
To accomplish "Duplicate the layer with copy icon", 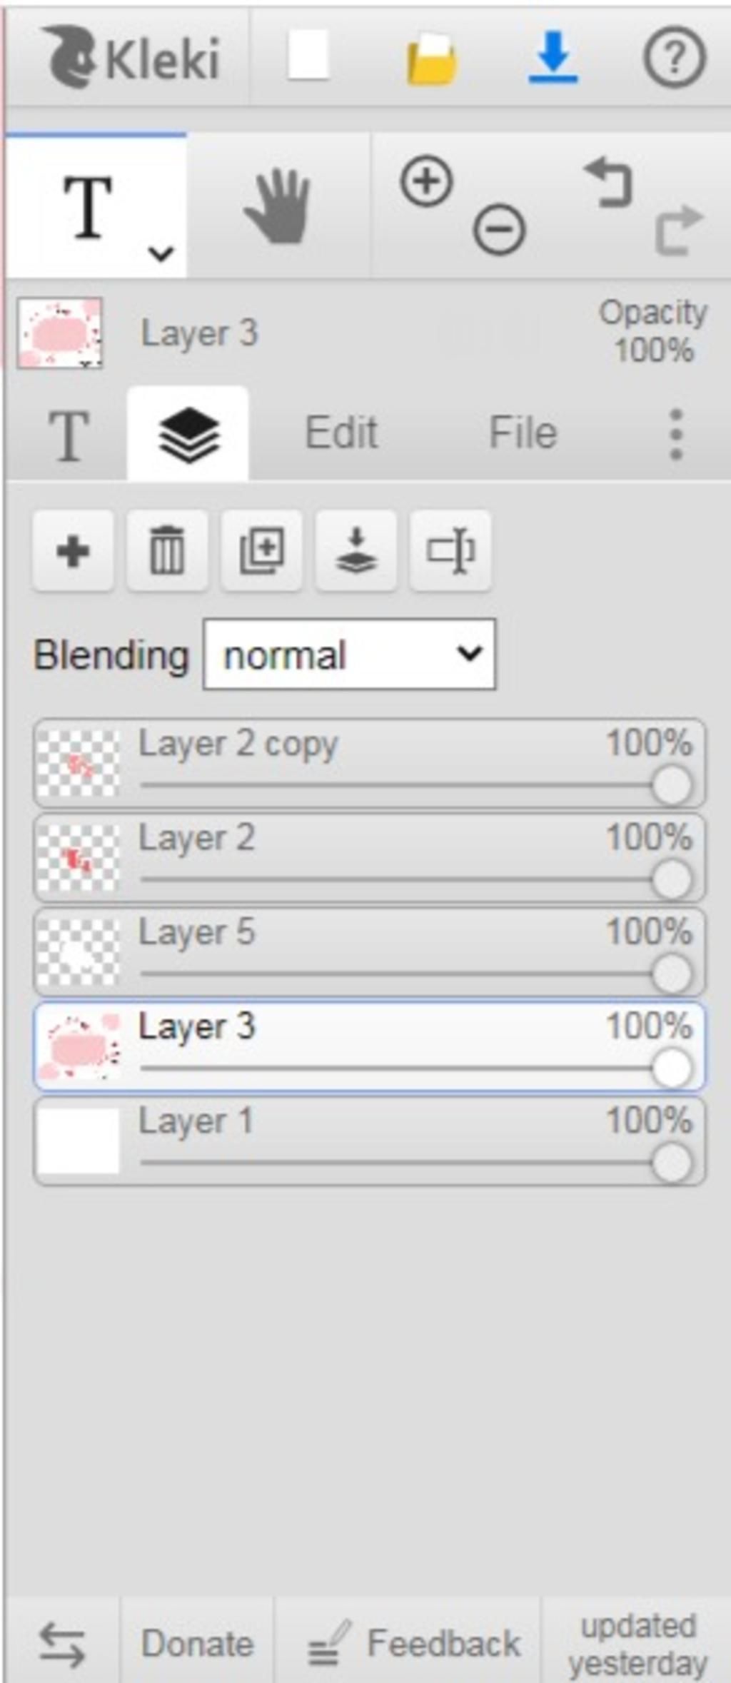I will tap(261, 551).
